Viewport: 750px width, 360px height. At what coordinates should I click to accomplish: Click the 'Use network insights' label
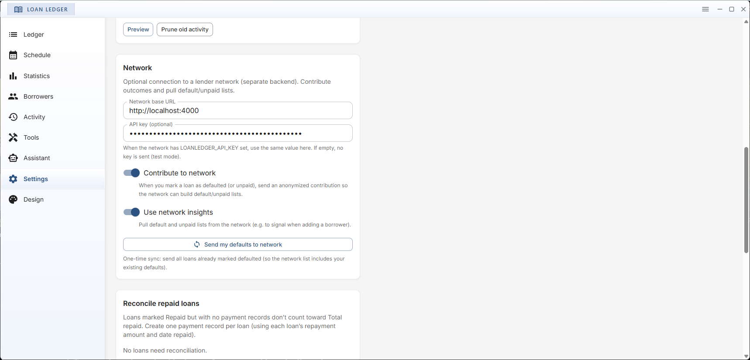coord(178,212)
